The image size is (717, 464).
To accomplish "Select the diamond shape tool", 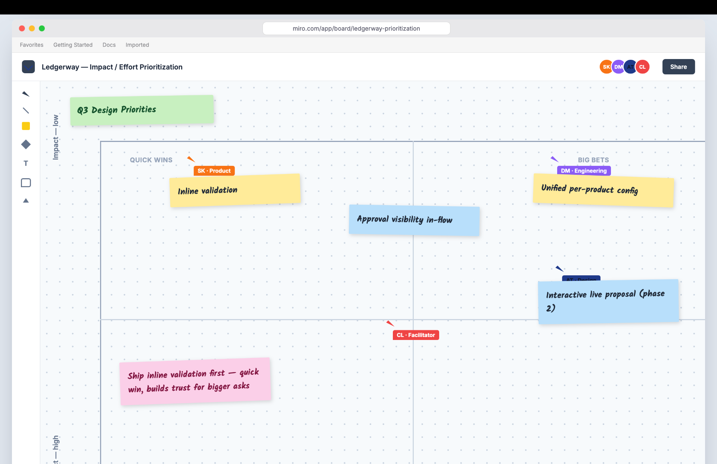I will (x=26, y=144).
